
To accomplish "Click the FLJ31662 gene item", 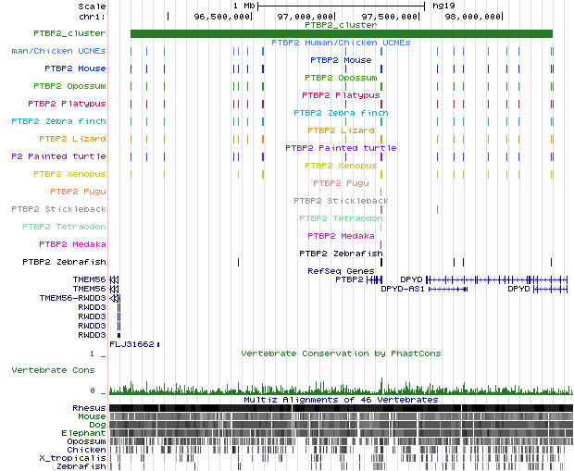I will click(133, 344).
